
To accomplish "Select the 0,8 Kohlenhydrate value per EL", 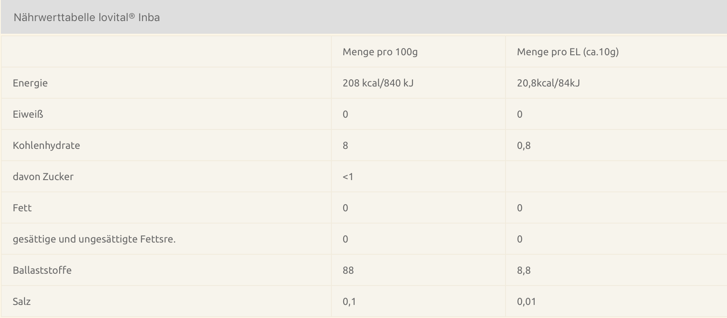I will (524, 146).
